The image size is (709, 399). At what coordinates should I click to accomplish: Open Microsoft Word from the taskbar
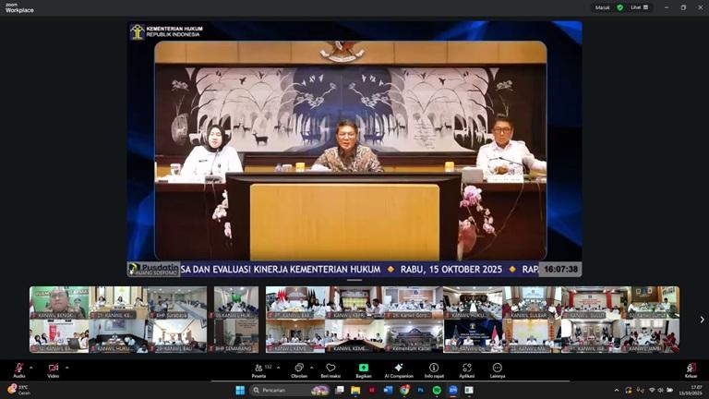pos(388,390)
